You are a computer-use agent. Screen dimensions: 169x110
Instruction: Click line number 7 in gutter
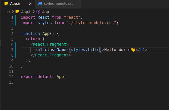(12, 50)
